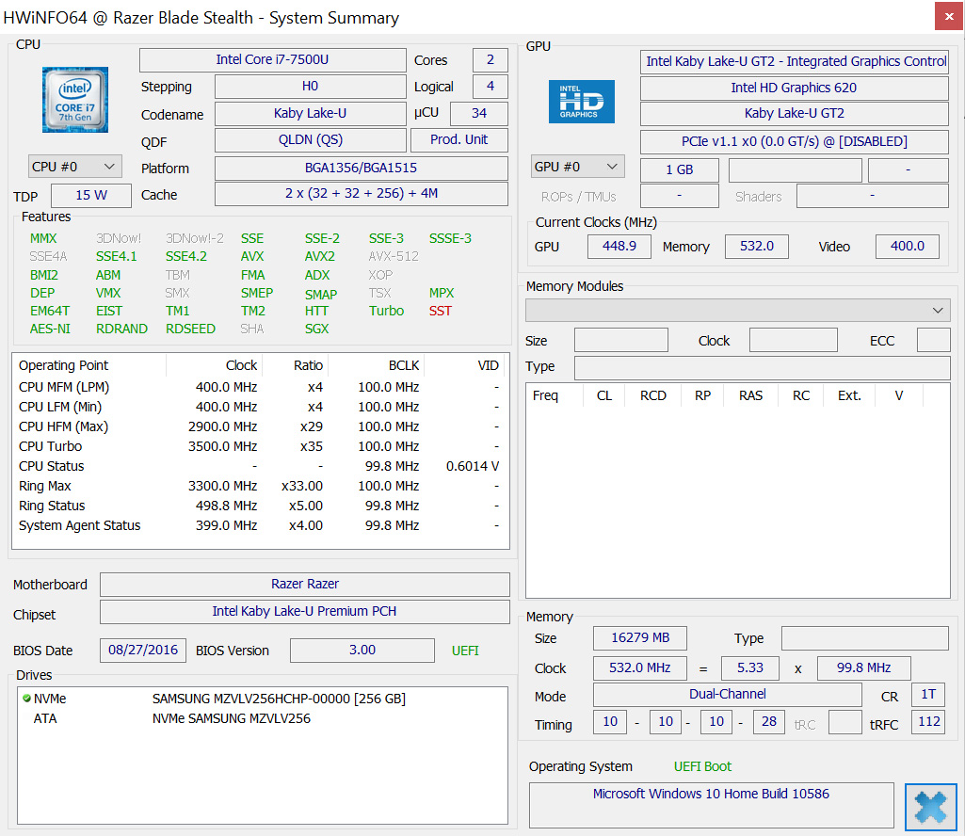This screenshot has width=965, height=836.
Task: Click the BGA1356/BGA1515 platform value
Action: (x=362, y=169)
